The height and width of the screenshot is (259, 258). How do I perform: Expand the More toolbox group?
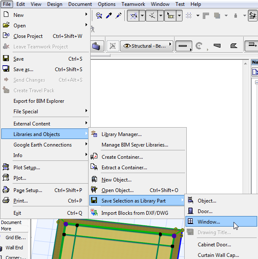pyautogui.click(x=14, y=229)
